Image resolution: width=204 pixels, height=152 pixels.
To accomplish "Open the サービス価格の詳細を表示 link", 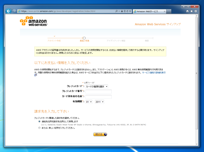I will 154,73.
